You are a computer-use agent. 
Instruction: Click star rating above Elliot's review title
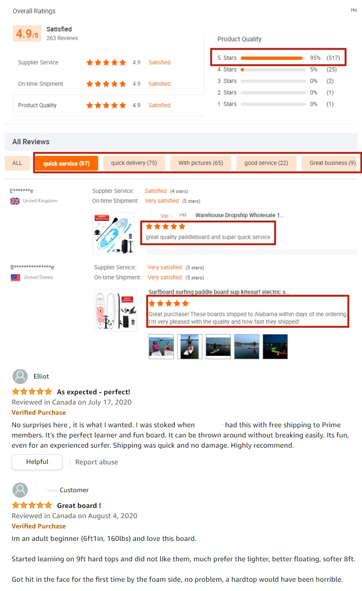[32, 392]
